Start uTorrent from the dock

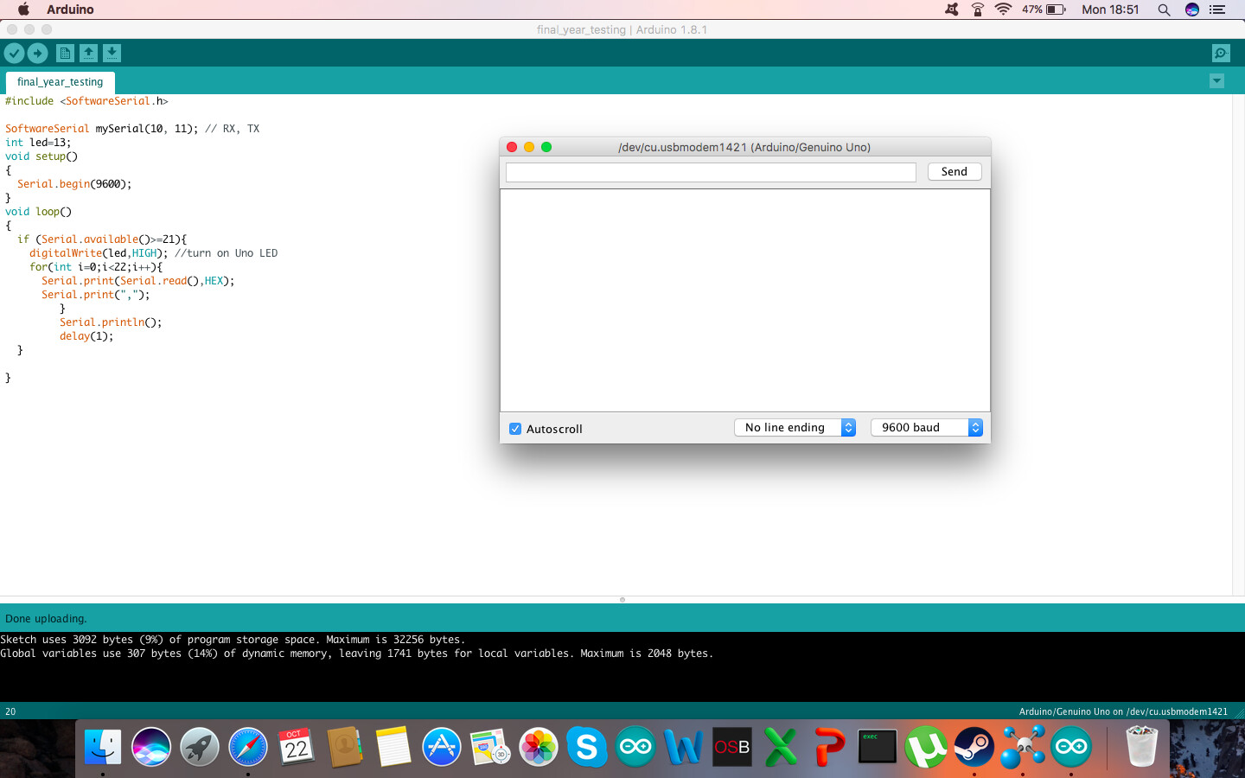[926, 747]
